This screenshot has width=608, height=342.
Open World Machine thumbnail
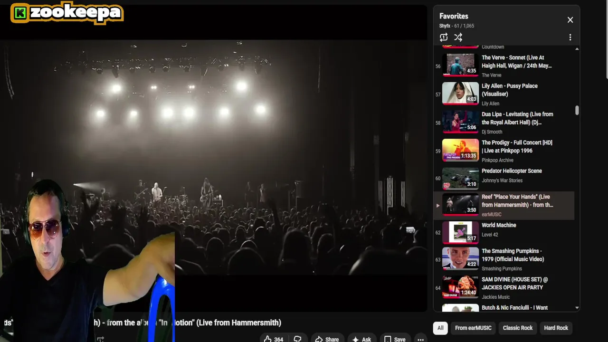pos(460,232)
